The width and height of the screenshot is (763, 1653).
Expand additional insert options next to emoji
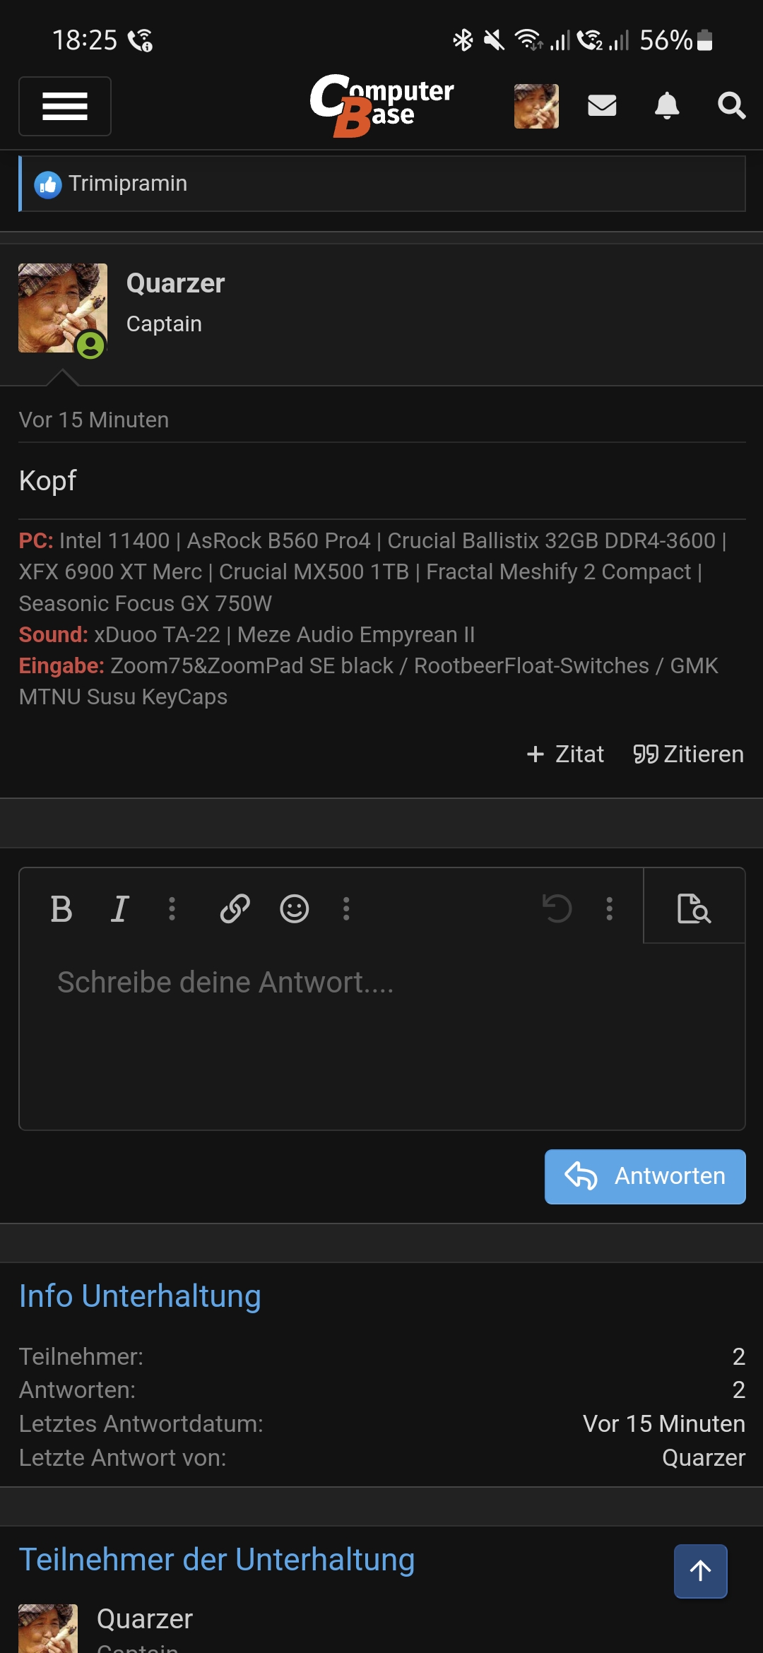346,910
